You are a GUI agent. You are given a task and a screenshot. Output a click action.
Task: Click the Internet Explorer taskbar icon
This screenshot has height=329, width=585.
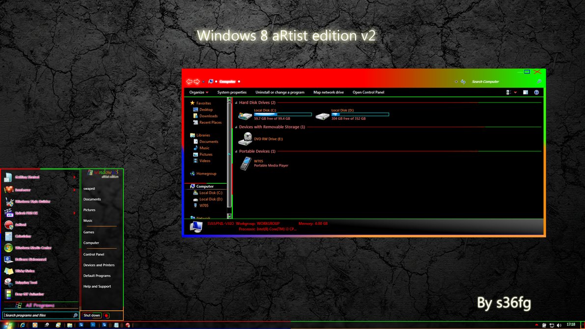(x=23, y=325)
